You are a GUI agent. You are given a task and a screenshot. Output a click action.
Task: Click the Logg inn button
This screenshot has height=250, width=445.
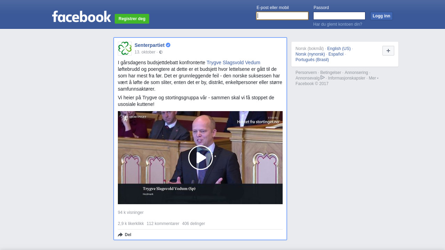tap(381, 16)
